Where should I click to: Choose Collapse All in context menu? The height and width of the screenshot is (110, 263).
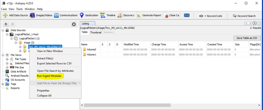point(44,95)
